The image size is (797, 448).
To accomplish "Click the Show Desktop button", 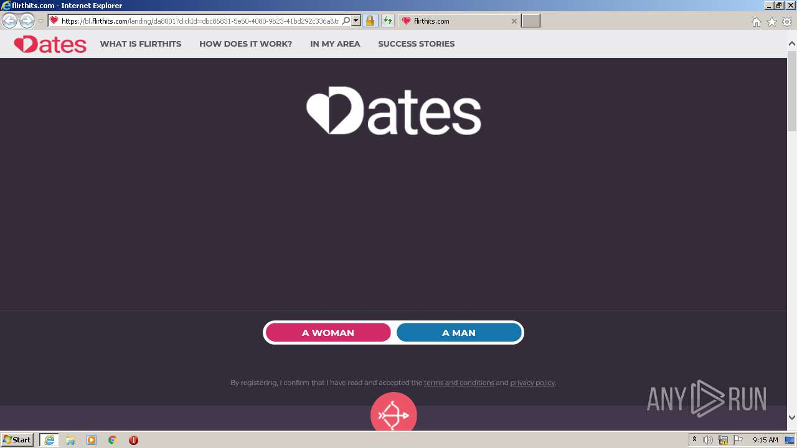I will point(790,440).
